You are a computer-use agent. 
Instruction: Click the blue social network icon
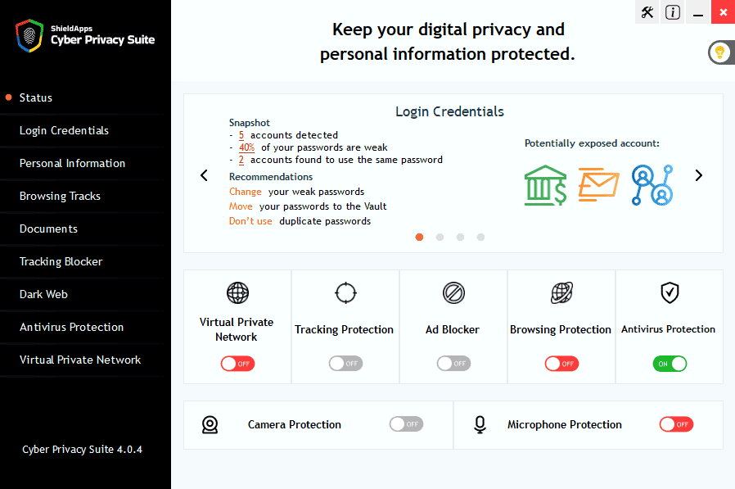tap(652, 184)
